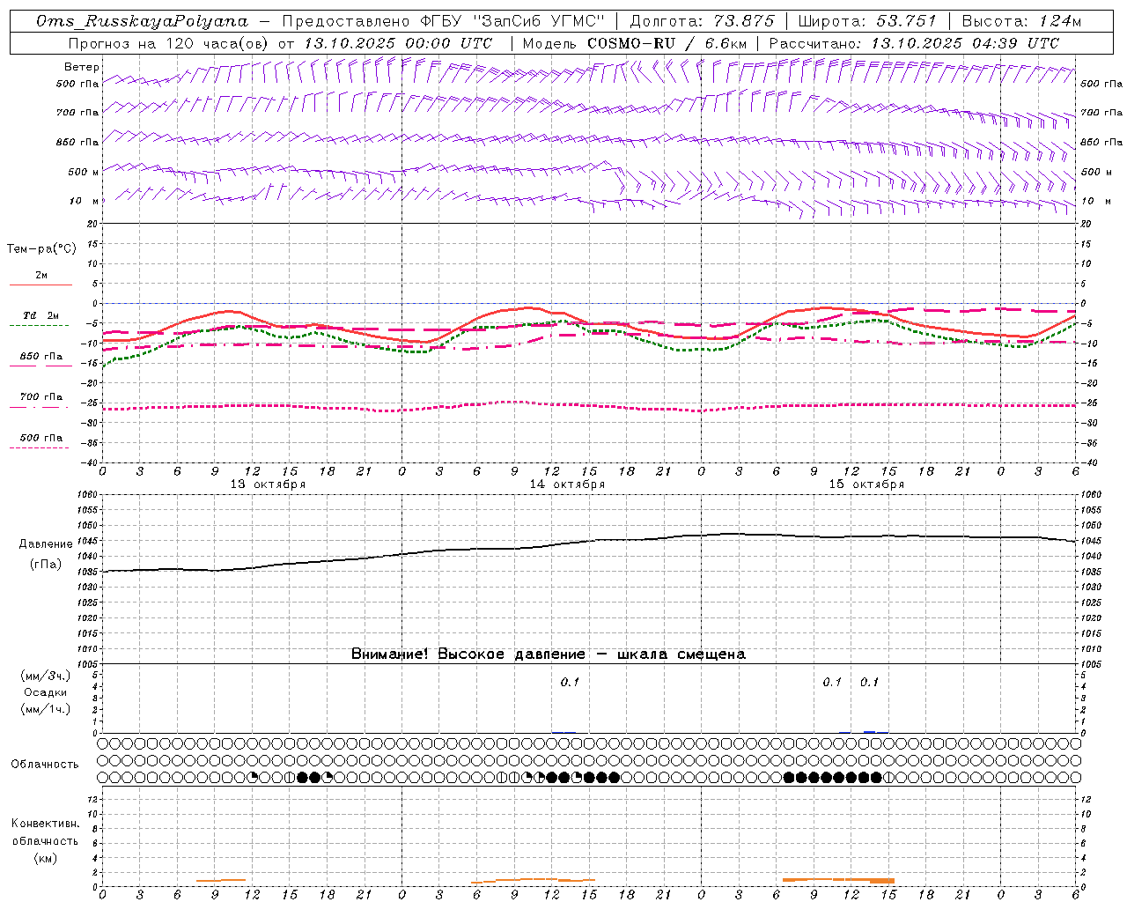Viewport: 1127px width, 902px height.
Task: Click the Oms_RusskayaPolyana station title
Action: click(x=143, y=21)
